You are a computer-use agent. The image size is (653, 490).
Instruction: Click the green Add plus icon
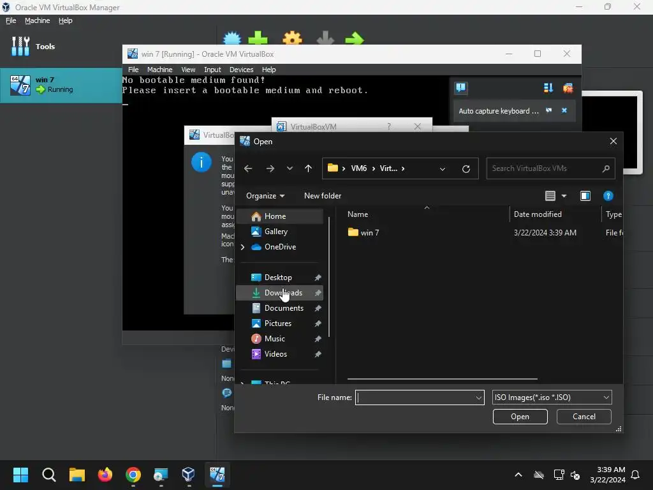258,38
